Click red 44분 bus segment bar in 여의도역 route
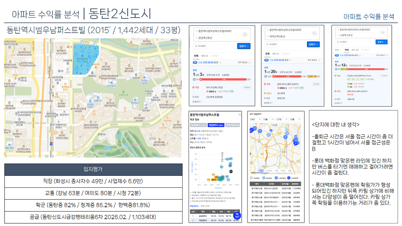 (x=287, y=76)
